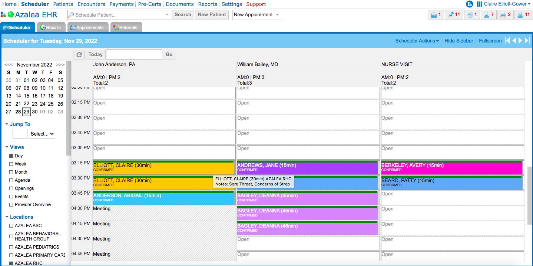Check the AZALEA PEDIATRICS location box
The image size is (533, 266).
pos(11,247)
